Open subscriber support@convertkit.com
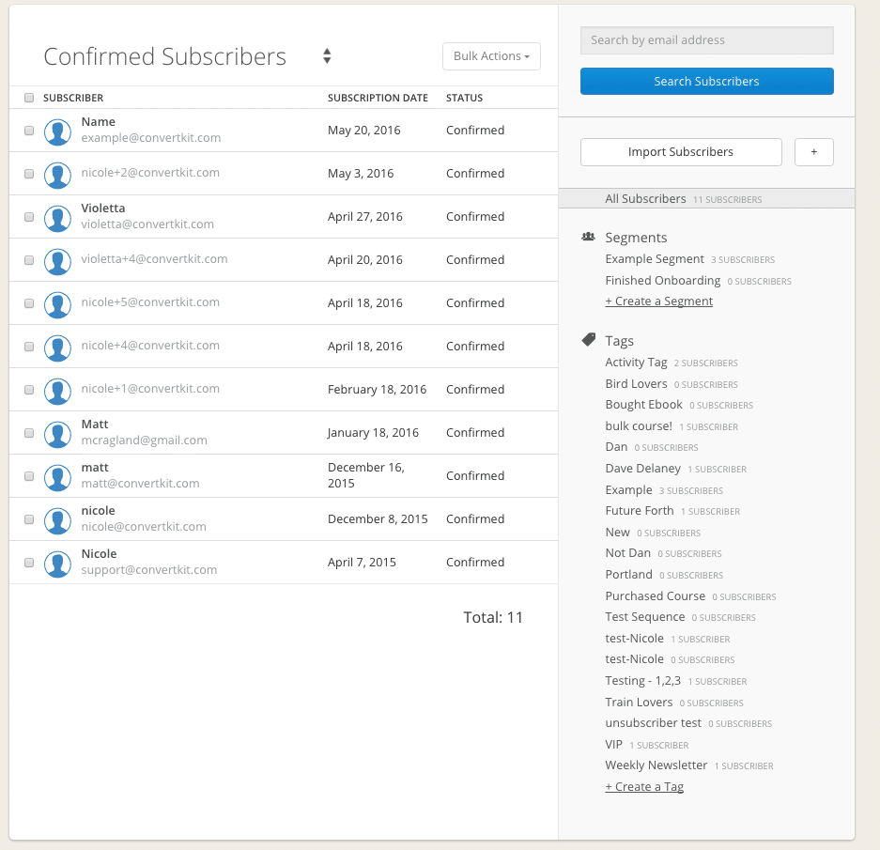The width and height of the screenshot is (880, 850). coord(149,570)
